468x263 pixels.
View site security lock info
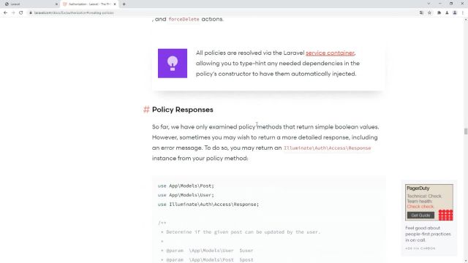point(31,13)
